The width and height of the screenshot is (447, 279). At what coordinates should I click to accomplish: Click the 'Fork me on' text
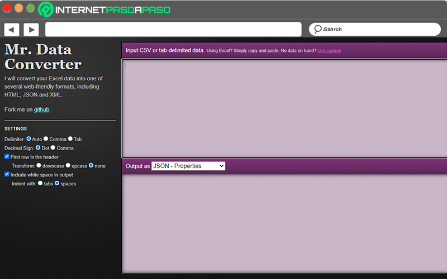18,109
